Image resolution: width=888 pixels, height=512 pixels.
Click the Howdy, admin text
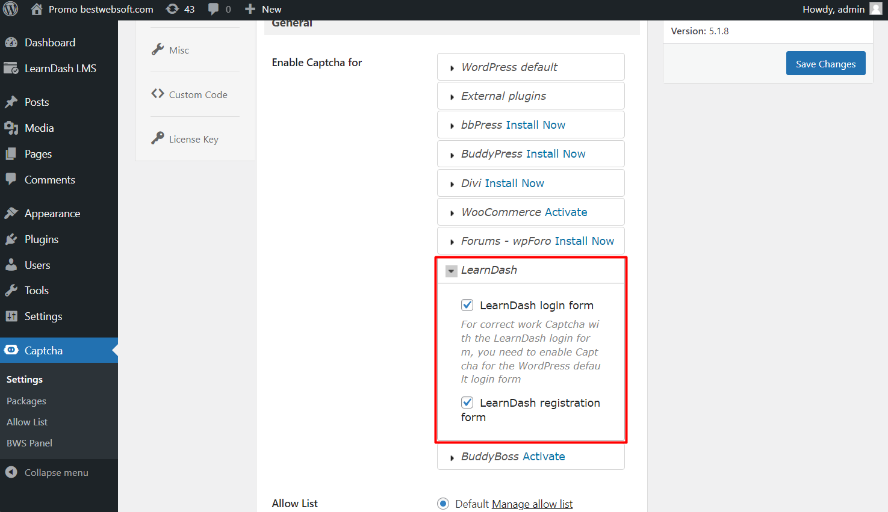(833, 9)
